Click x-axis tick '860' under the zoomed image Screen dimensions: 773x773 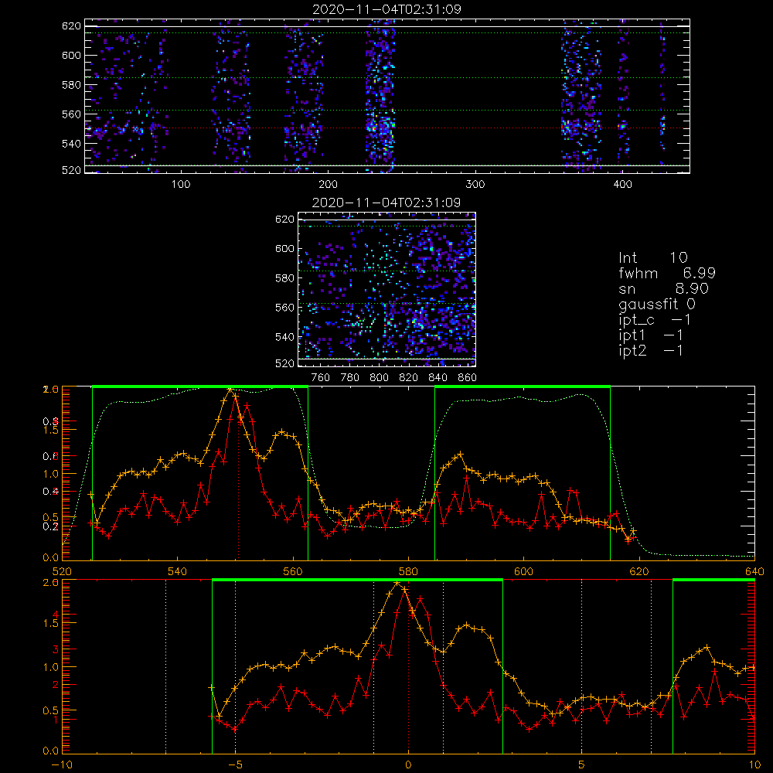(x=468, y=378)
